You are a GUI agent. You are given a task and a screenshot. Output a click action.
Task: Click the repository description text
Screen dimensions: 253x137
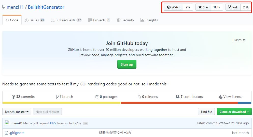pos(85,84)
